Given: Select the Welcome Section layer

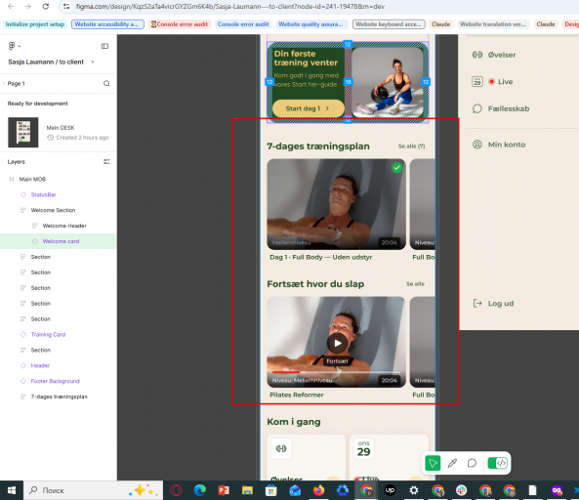Looking at the screenshot, I should tap(53, 210).
